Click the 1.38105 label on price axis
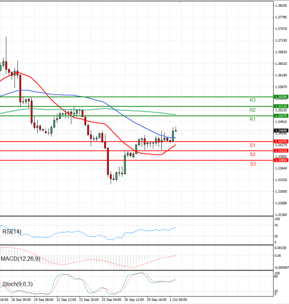Screen dimensions: 289x304 [x=281, y=6]
